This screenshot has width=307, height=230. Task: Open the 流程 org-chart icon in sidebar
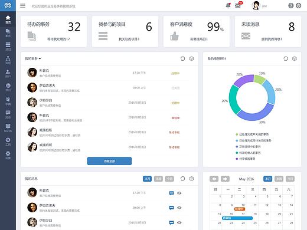pyautogui.click(x=8, y=60)
